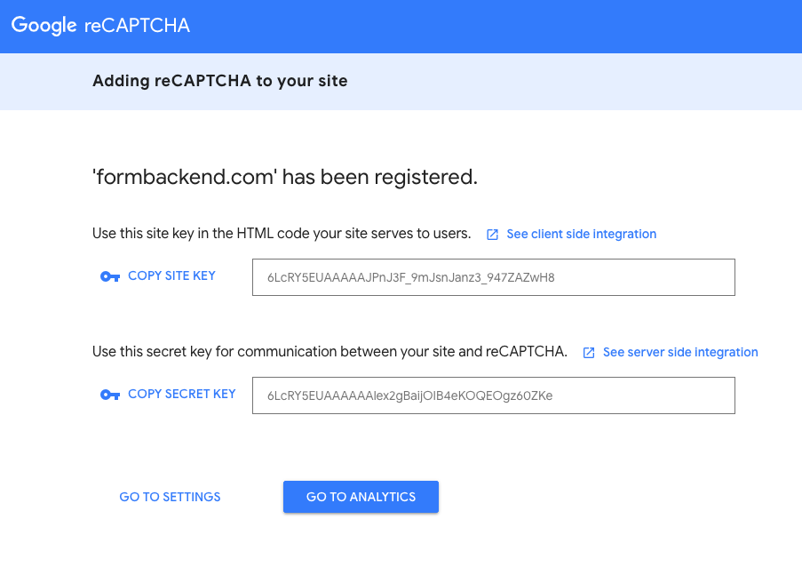Click the 'Adding reCAPTCHA to your site' heading
The width and height of the screenshot is (802, 567).
click(x=218, y=81)
